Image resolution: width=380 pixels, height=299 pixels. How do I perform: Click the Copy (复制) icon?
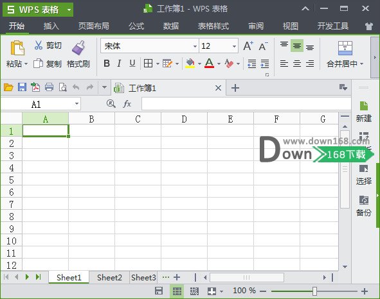click(38, 64)
